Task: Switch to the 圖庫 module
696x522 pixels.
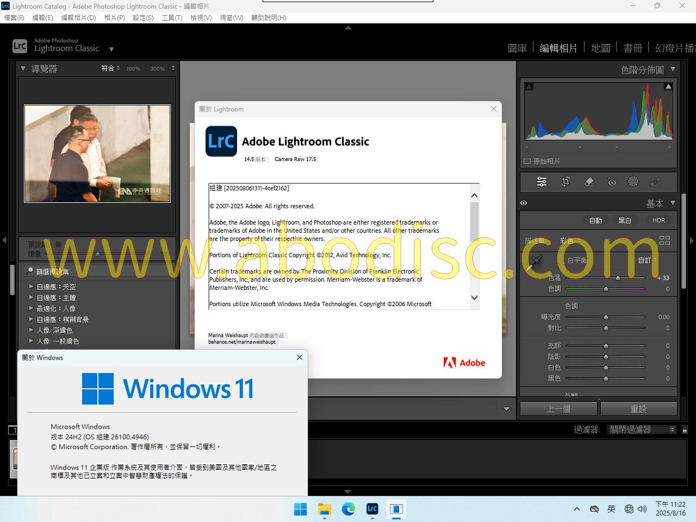Action: 517,48
